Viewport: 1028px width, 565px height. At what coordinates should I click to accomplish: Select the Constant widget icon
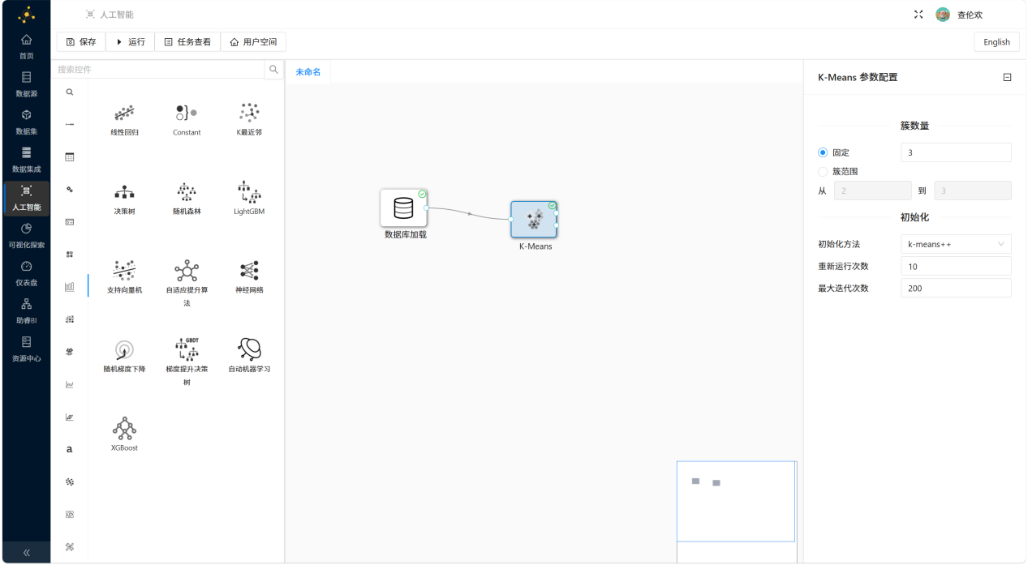[x=187, y=113]
